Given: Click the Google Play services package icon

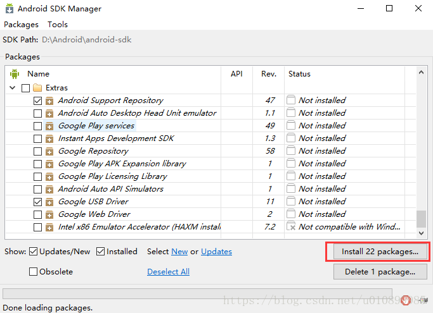Looking at the screenshot, I should tap(49, 126).
